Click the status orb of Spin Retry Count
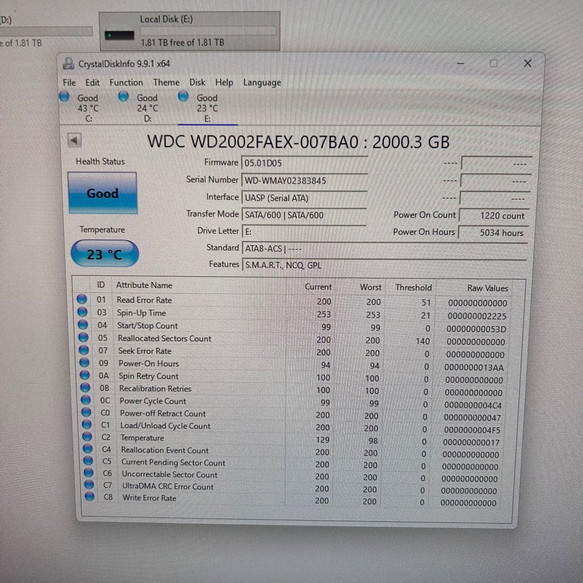 [85, 375]
